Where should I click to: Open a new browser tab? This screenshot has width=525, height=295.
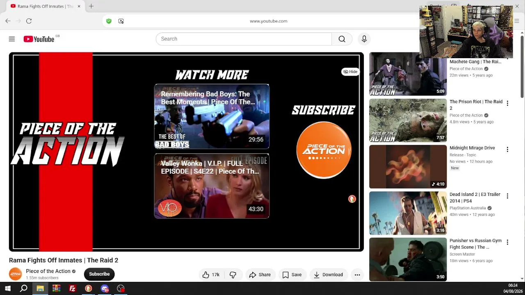[x=91, y=6]
